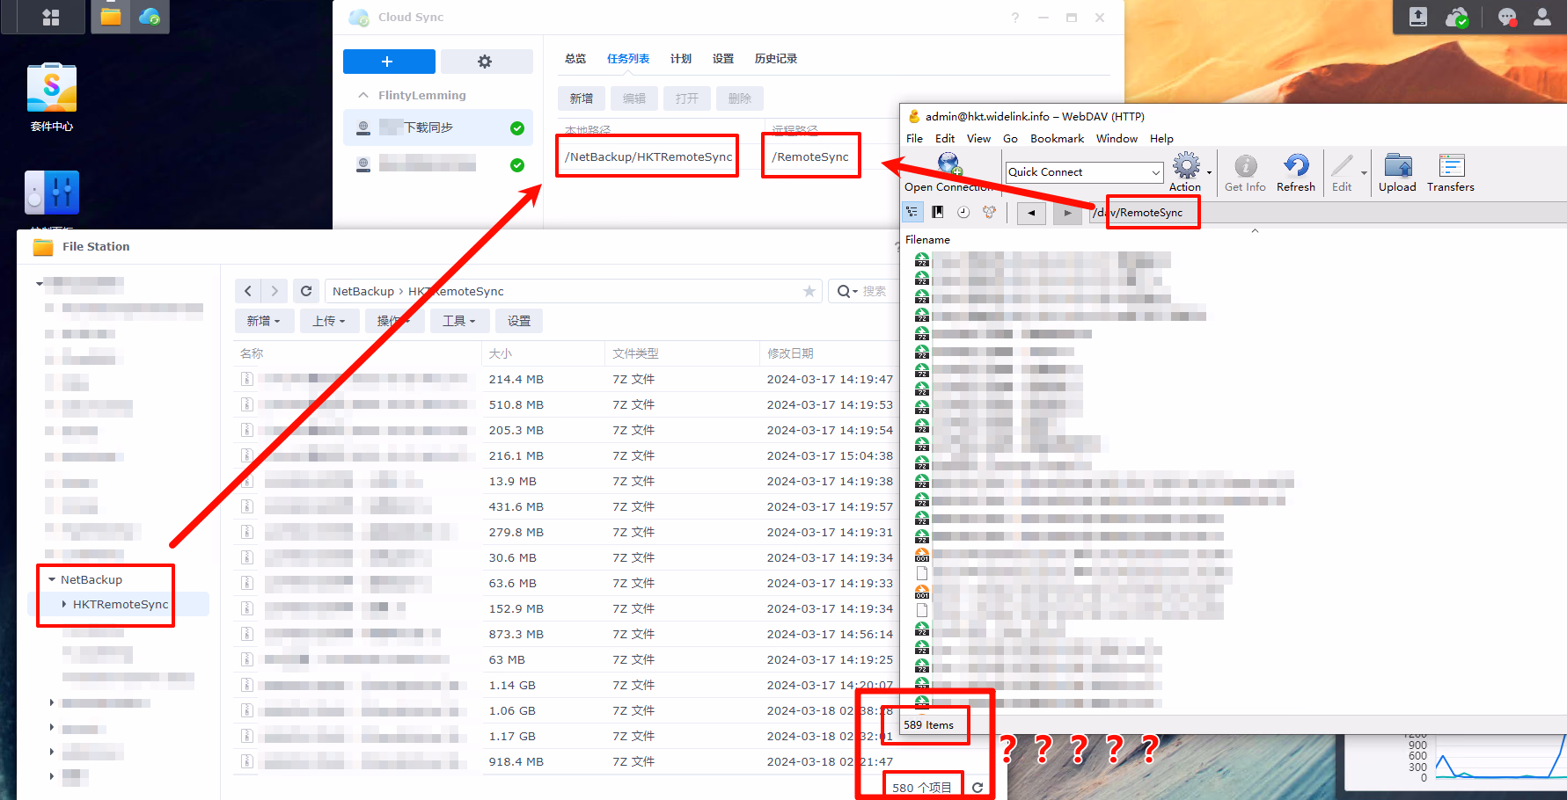Image resolution: width=1567 pixels, height=800 pixels.
Task: Collapse the NetBackup tree folder
Action: tap(52, 580)
